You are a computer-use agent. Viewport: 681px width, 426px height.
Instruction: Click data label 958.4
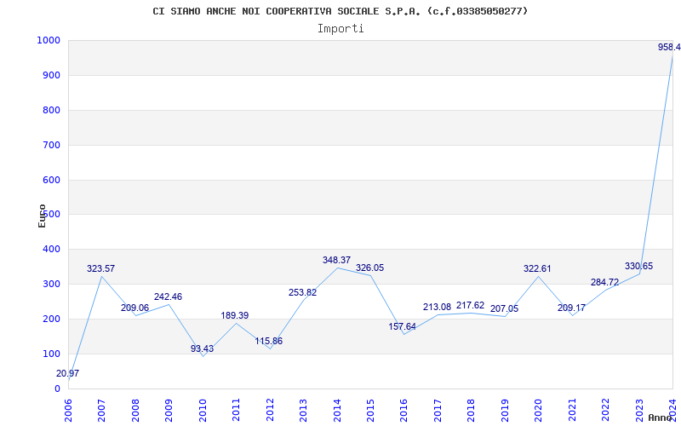[669, 47]
